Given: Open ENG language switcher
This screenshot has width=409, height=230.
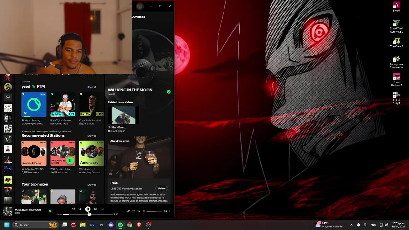Looking at the screenshot, I should [373, 225].
